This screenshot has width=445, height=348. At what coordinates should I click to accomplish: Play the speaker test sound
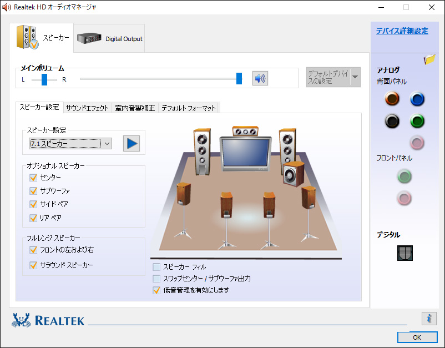point(132,143)
